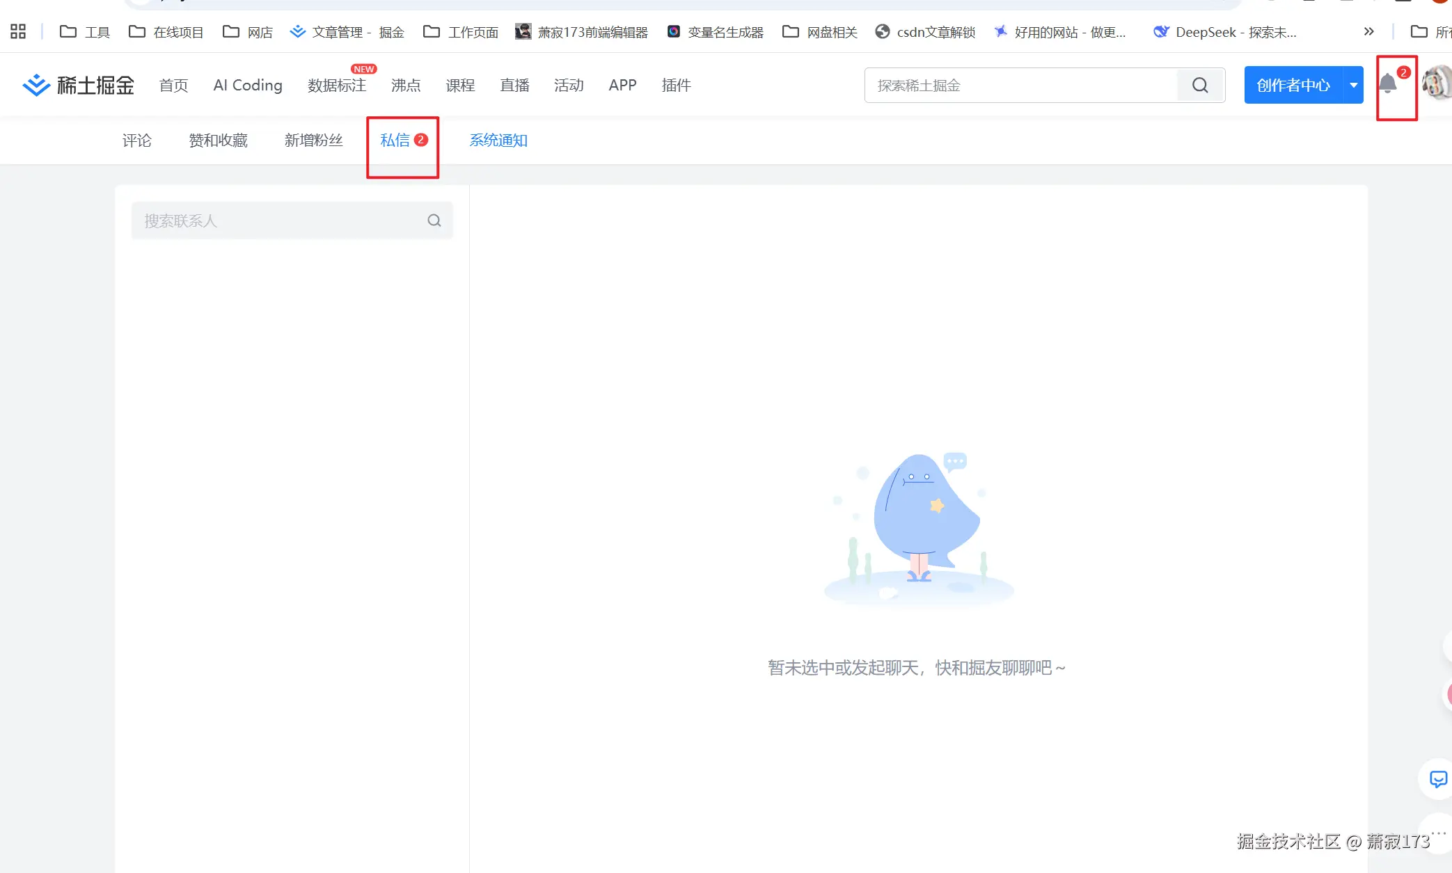
Task: Expand hidden bookmarks with the chevron
Action: (x=1368, y=31)
